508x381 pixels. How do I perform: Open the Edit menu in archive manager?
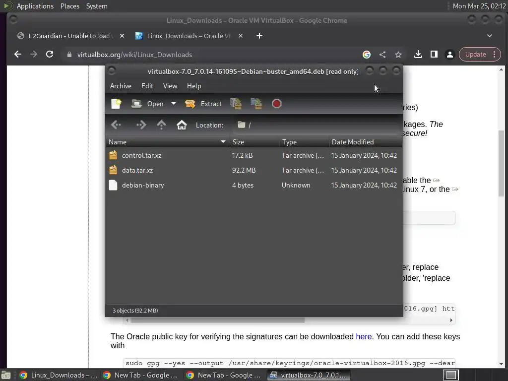point(147,86)
